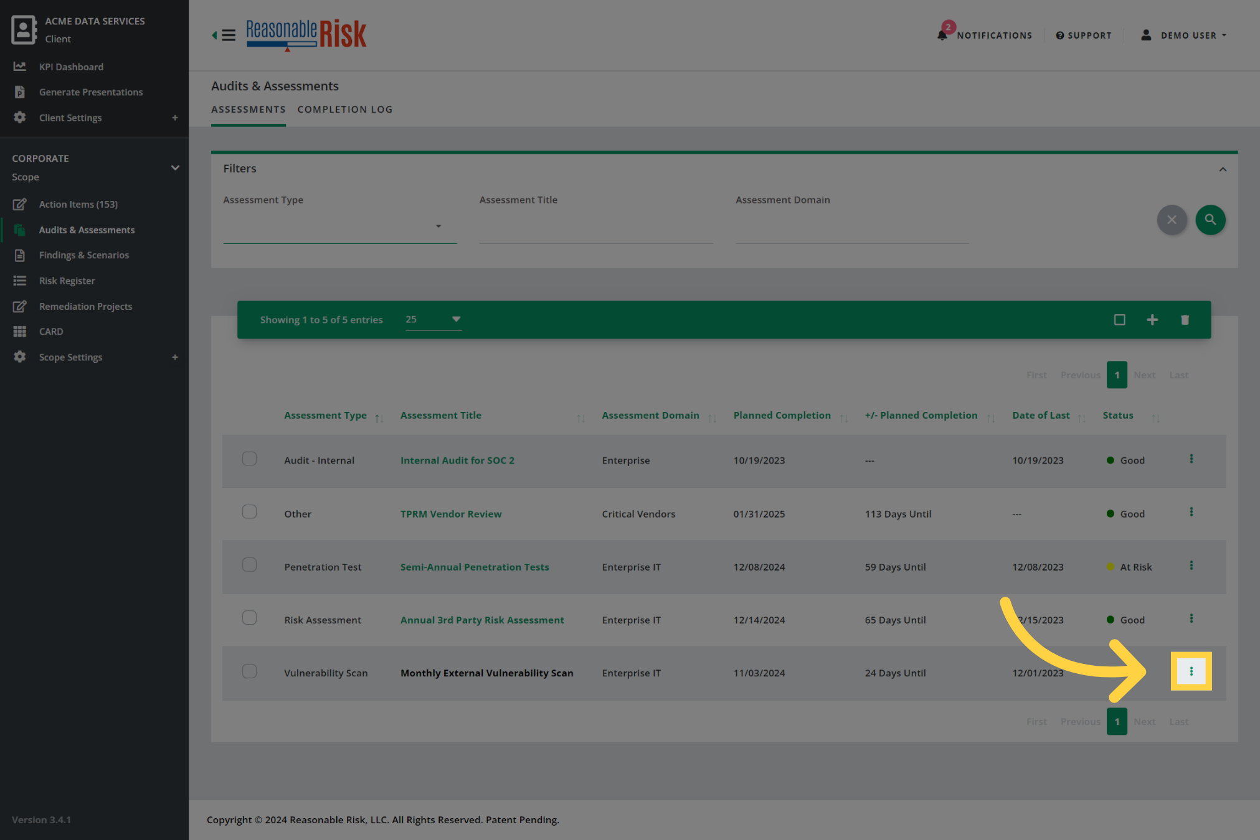The image size is (1260, 840).
Task: Open the notifications bell
Action: click(x=942, y=35)
